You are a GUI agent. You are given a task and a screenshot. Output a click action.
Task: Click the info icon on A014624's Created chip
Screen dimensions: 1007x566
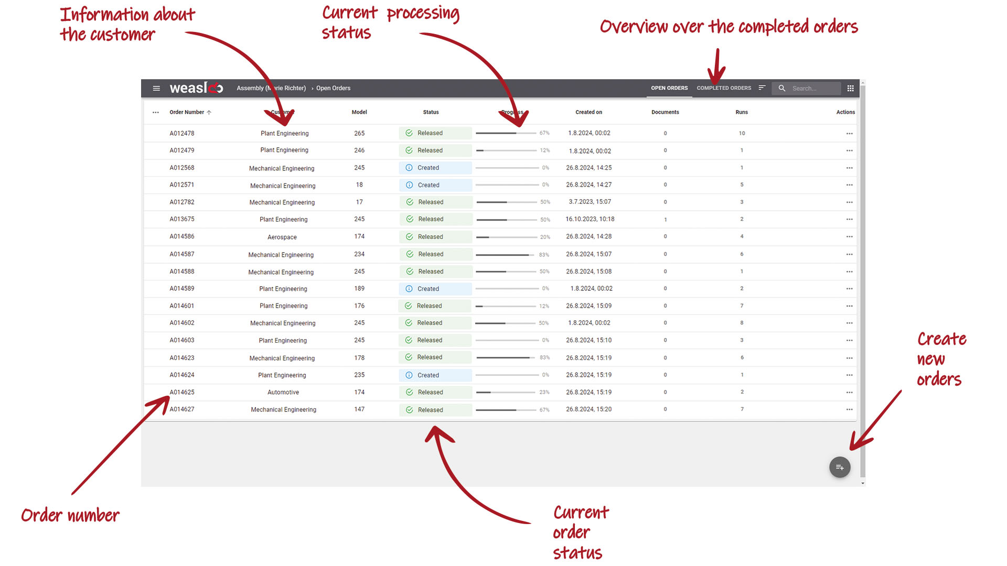click(410, 375)
